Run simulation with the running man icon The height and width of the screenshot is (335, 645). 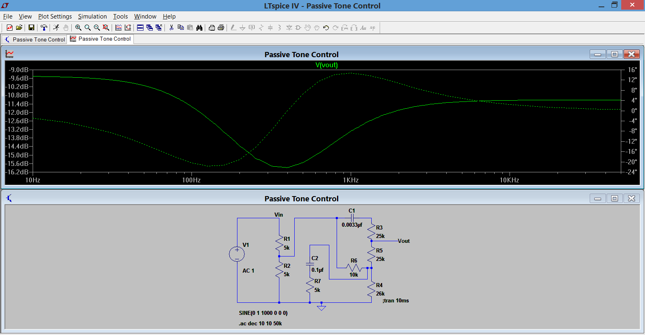click(x=56, y=28)
